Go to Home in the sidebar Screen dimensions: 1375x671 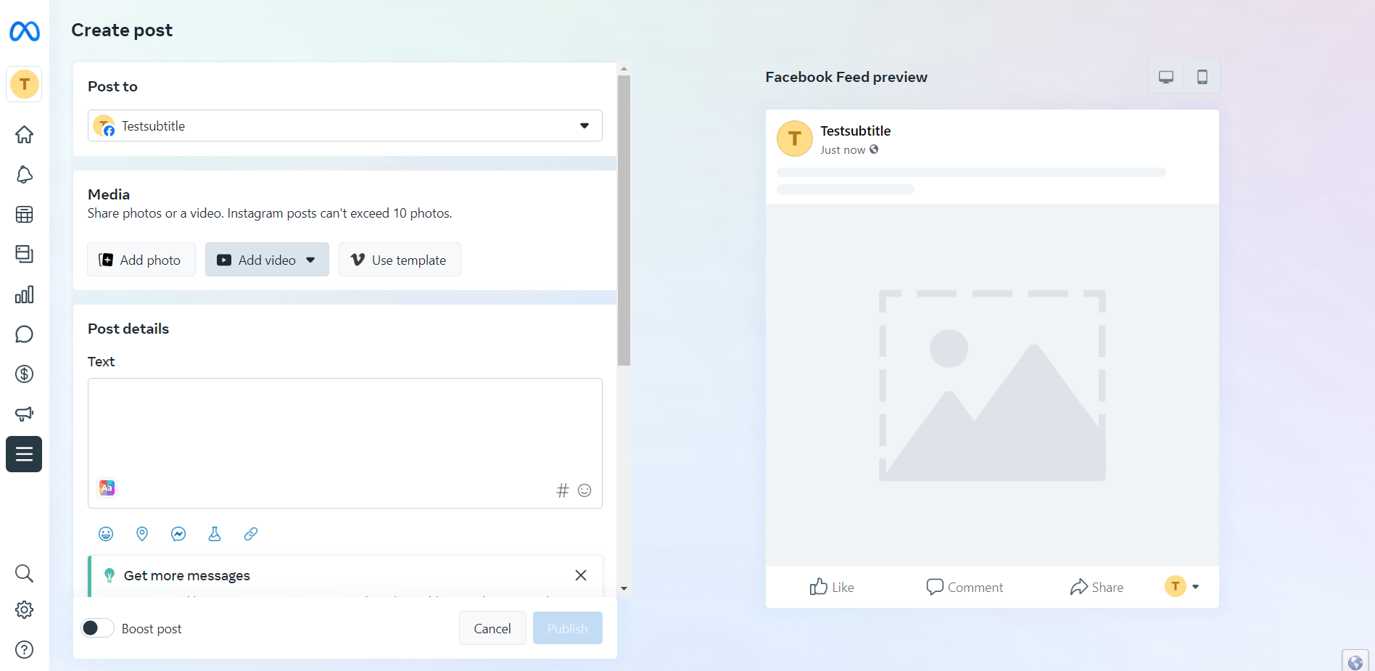(24, 134)
